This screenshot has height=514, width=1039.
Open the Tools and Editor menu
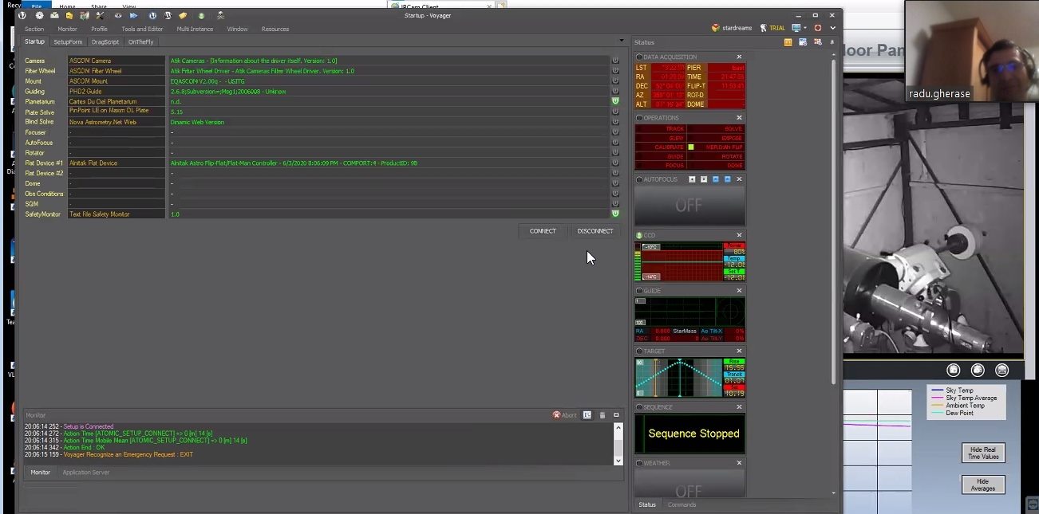tap(142, 29)
